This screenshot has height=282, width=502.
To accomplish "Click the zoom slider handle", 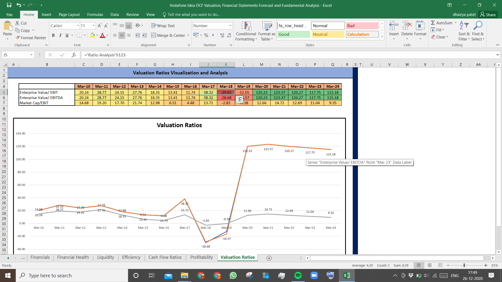I will (464, 265).
